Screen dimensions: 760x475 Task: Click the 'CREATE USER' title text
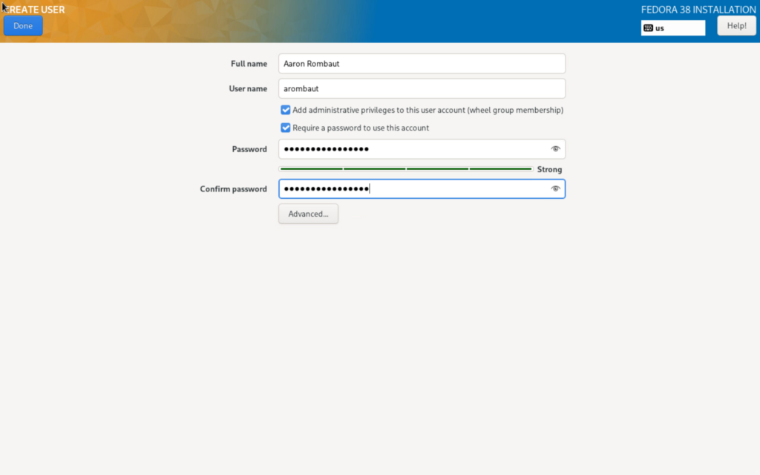click(36, 10)
